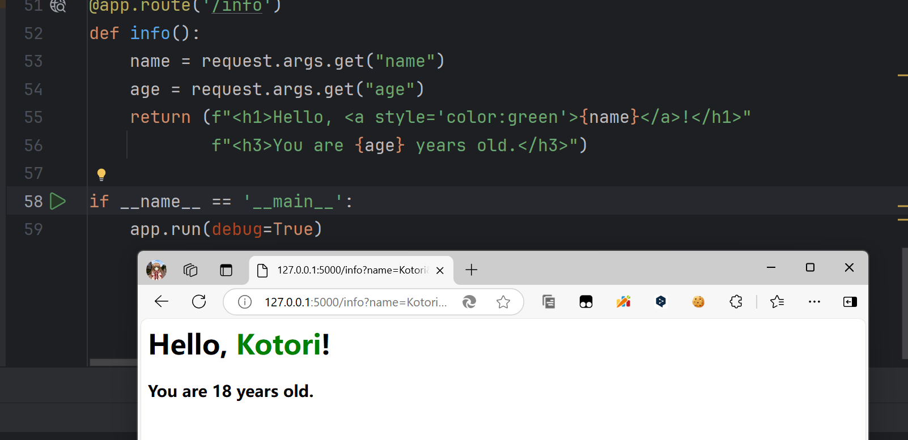This screenshot has height=440, width=908.
Task: Click the address bar URL field
Action: click(355, 302)
